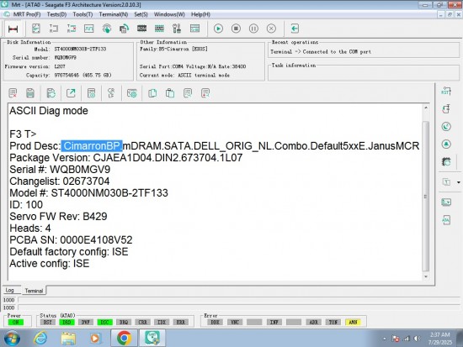Click the MRT application taskbar icon

click(x=152, y=338)
